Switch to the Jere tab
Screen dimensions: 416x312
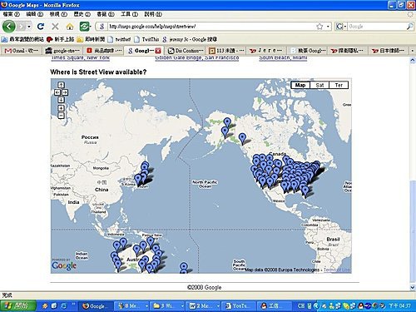click(x=266, y=51)
